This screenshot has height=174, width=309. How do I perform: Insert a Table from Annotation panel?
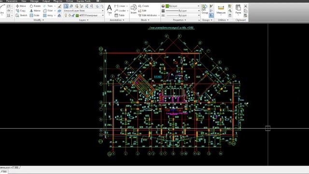120,15
